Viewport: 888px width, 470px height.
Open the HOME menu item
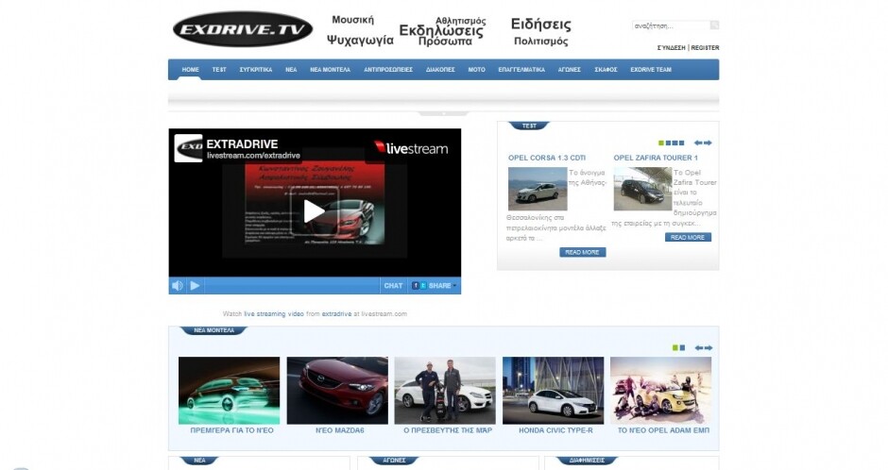tap(190, 70)
